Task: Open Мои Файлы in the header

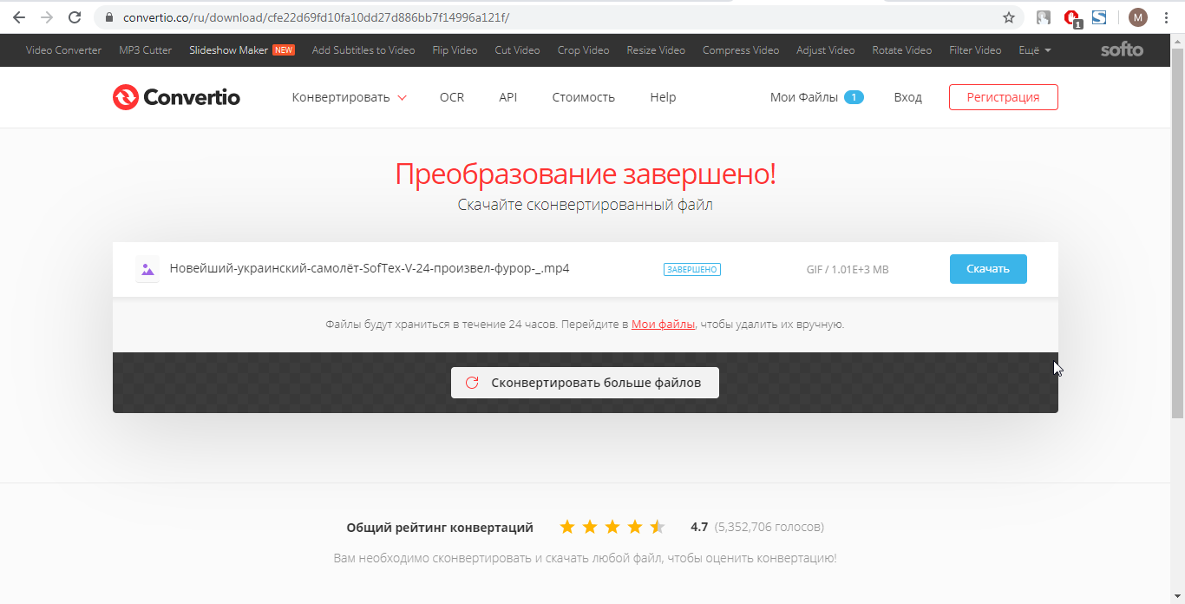Action: click(x=816, y=97)
